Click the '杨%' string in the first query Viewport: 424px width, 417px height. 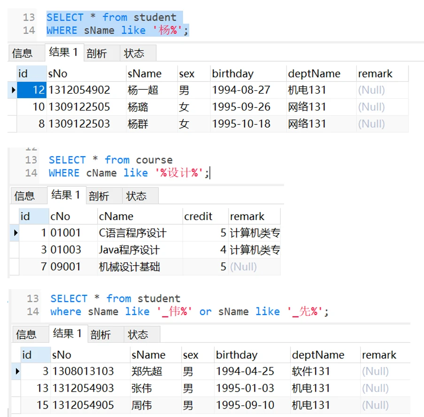pyautogui.click(x=168, y=31)
